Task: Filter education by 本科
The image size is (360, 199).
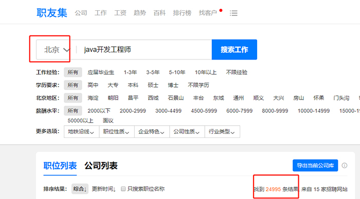Action: [x=133, y=85]
